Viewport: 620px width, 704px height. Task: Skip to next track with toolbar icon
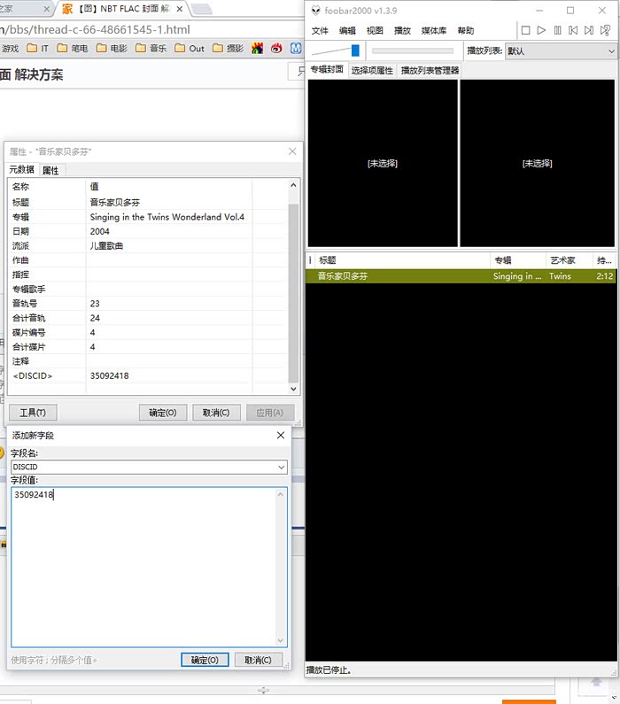pyautogui.click(x=589, y=30)
